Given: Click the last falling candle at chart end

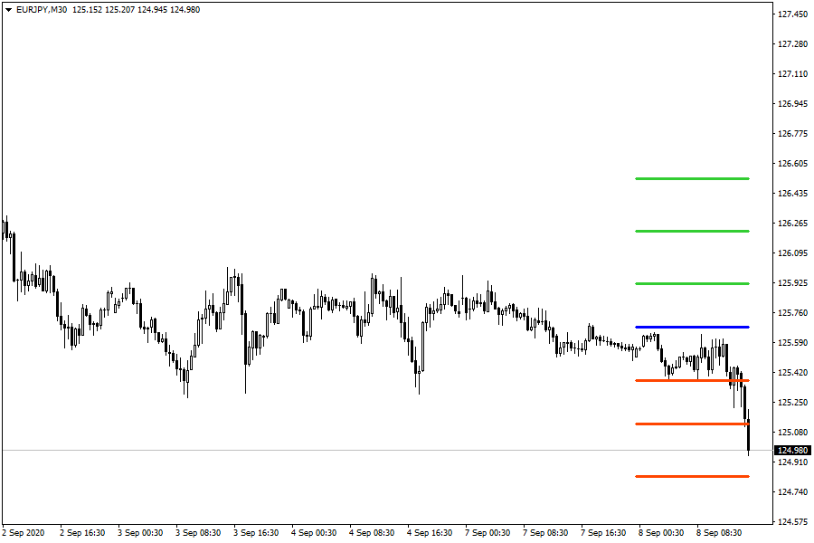Looking at the screenshot, I should click(748, 437).
